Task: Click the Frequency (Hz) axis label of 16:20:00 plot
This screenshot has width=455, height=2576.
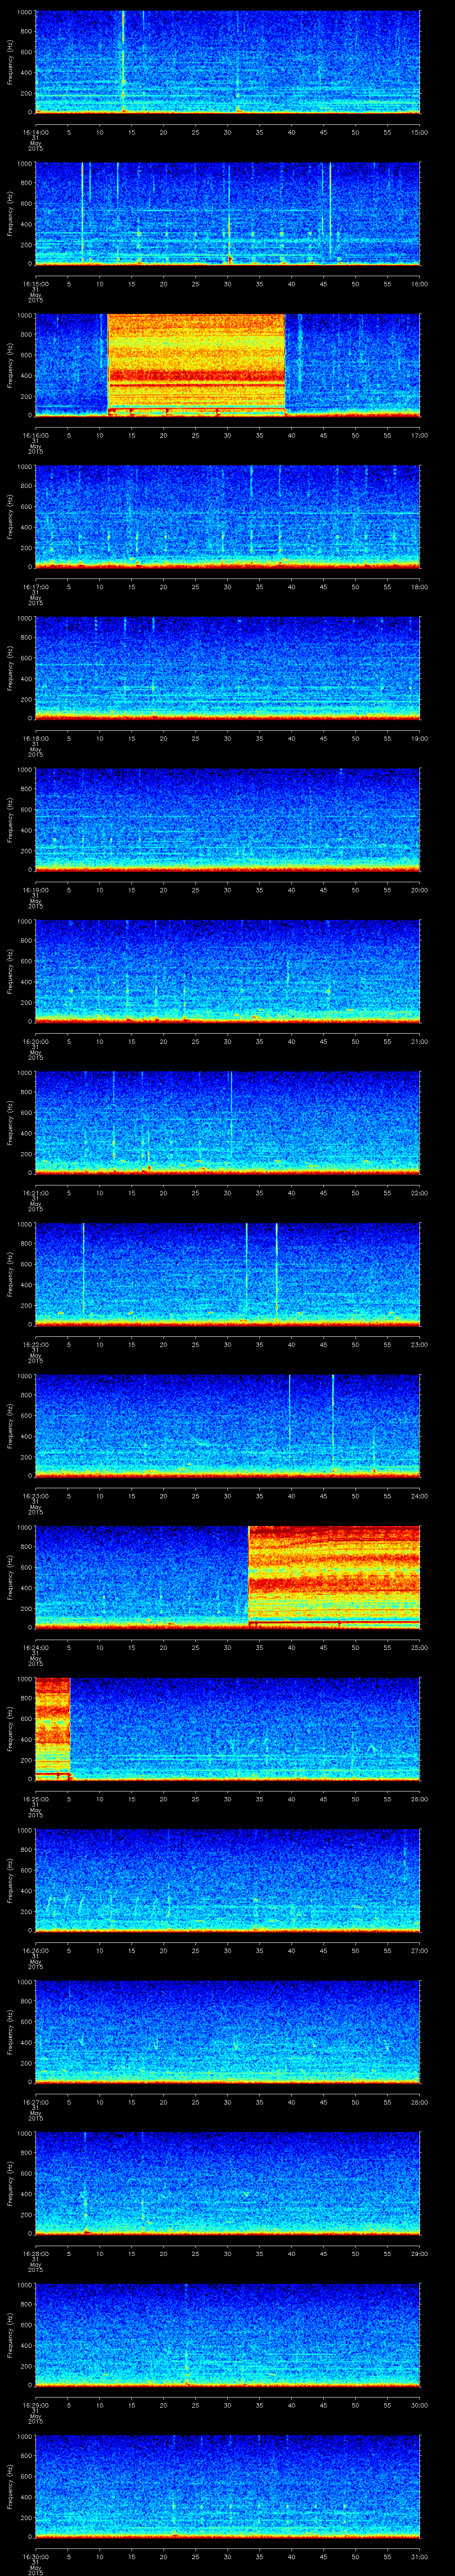Action: [x=11, y=970]
